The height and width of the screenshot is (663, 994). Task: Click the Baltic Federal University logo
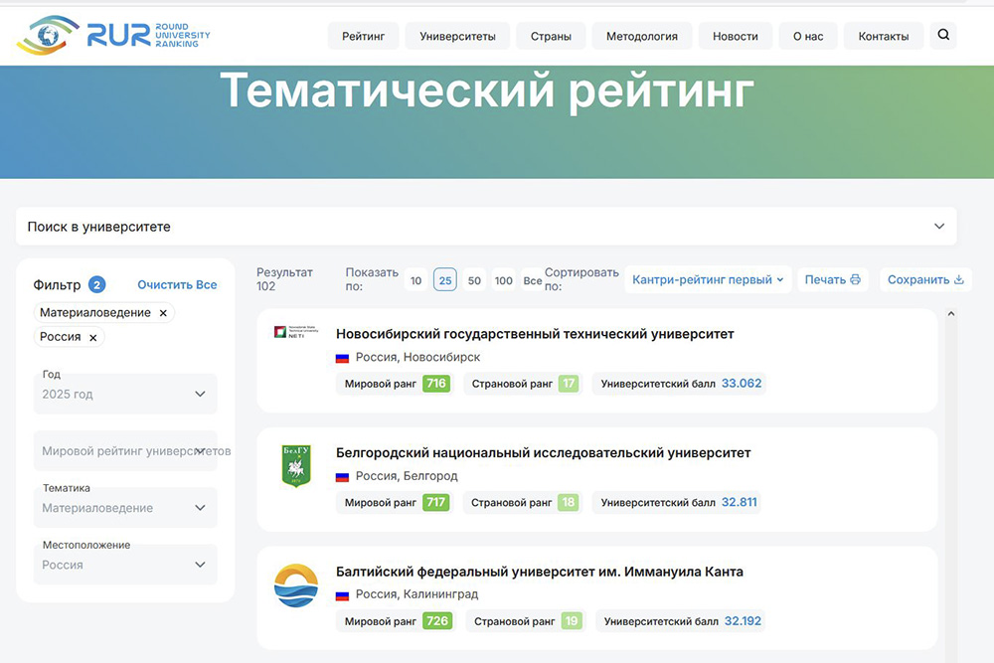pos(296,585)
